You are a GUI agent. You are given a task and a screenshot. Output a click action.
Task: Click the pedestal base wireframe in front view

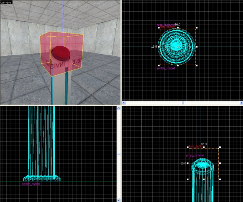[x=42, y=178]
